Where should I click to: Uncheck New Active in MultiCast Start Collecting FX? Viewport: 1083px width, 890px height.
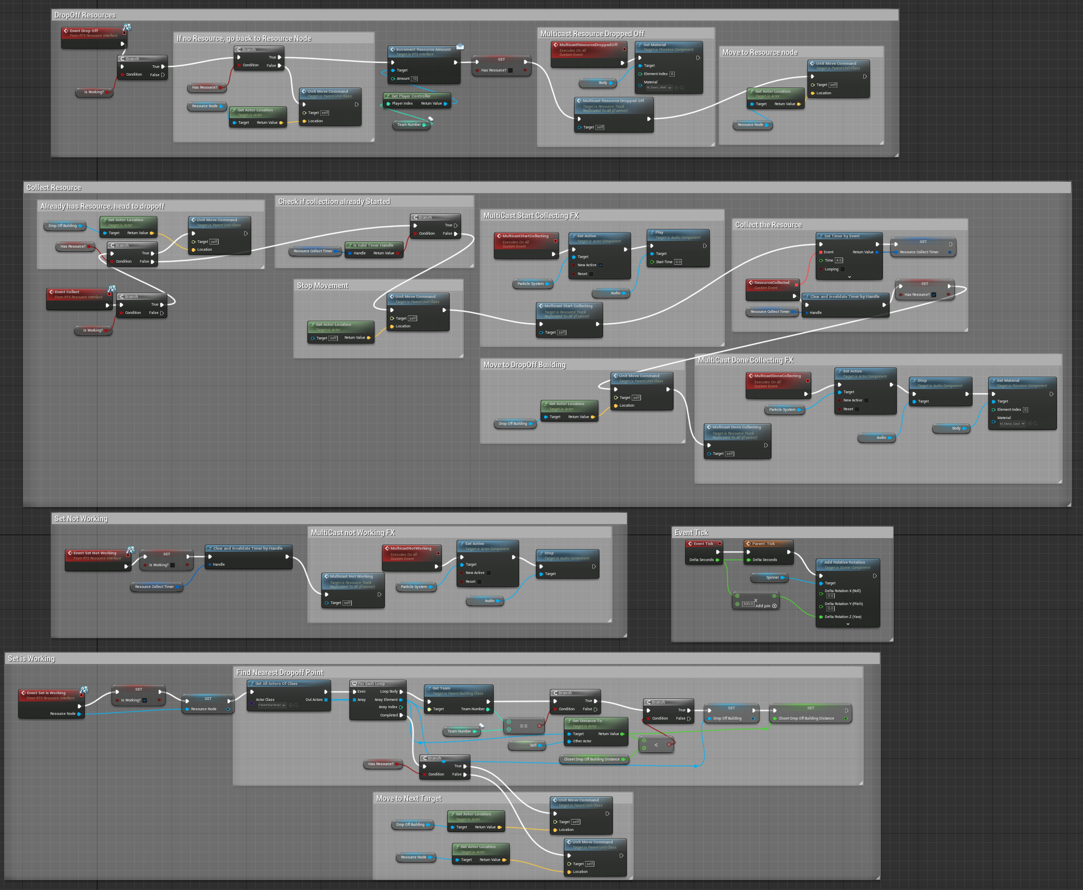tap(601, 265)
